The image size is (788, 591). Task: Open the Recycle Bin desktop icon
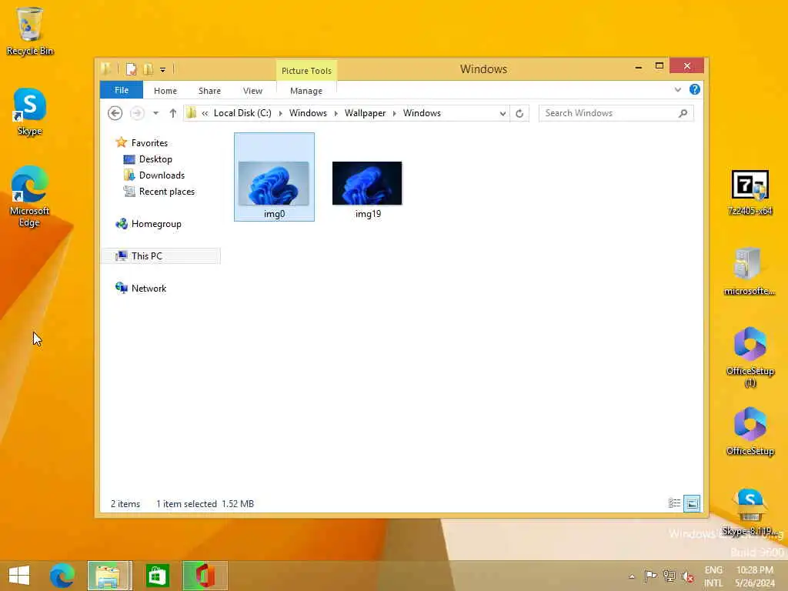[x=30, y=31]
